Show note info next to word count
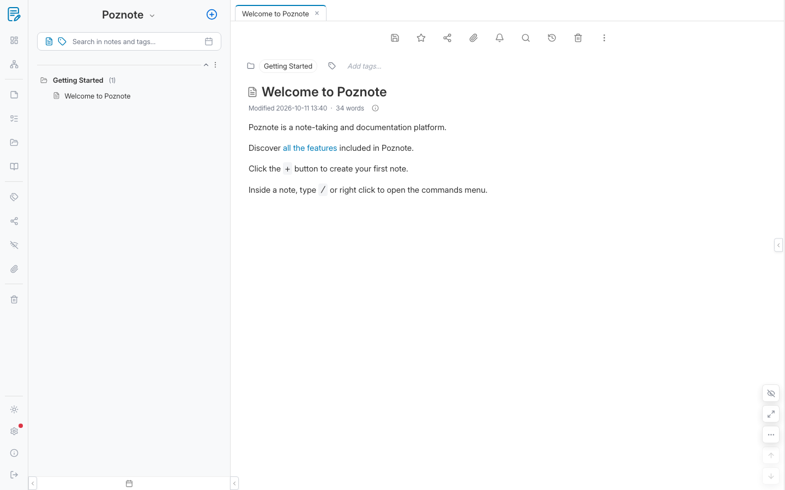Viewport: 785px width, 490px height. [x=375, y=108]
